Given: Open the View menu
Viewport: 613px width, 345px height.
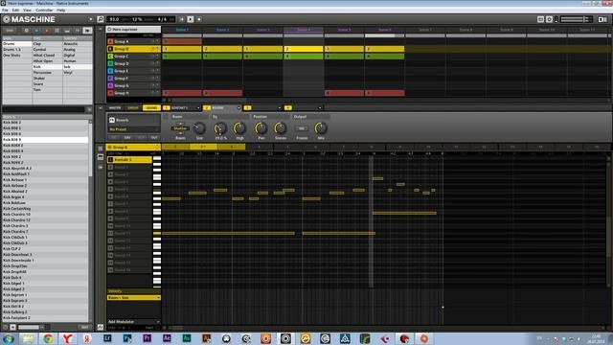Looking at the screenshot, I should [27, 11].
